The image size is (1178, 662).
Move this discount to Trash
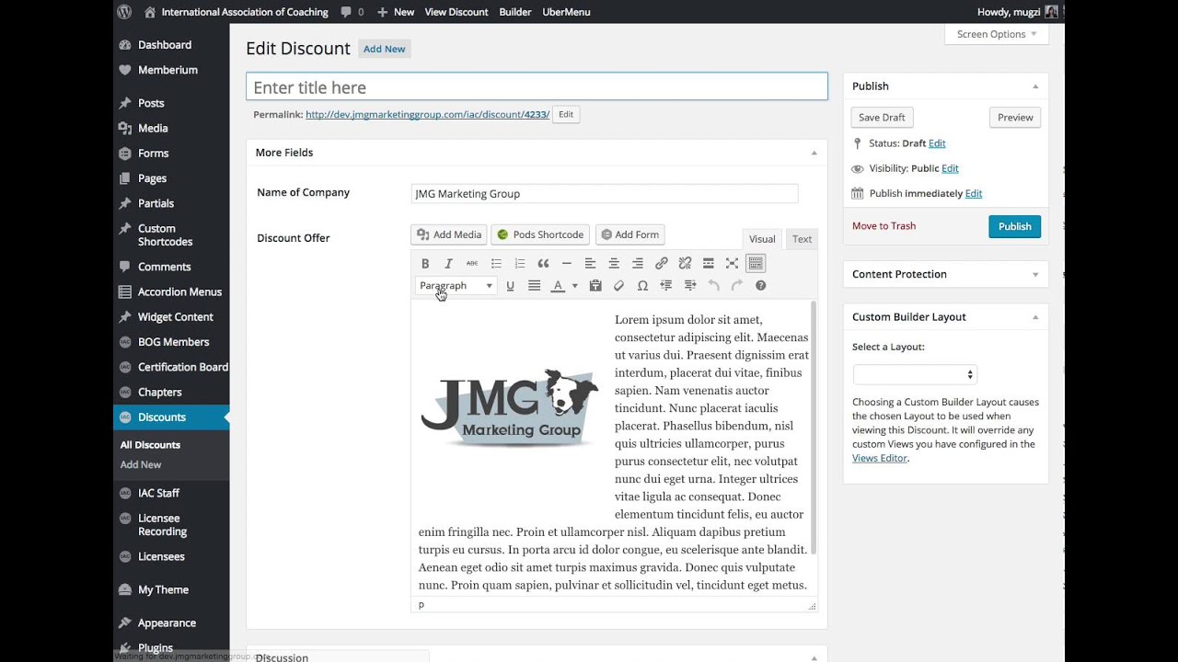[x=883, y=226]
